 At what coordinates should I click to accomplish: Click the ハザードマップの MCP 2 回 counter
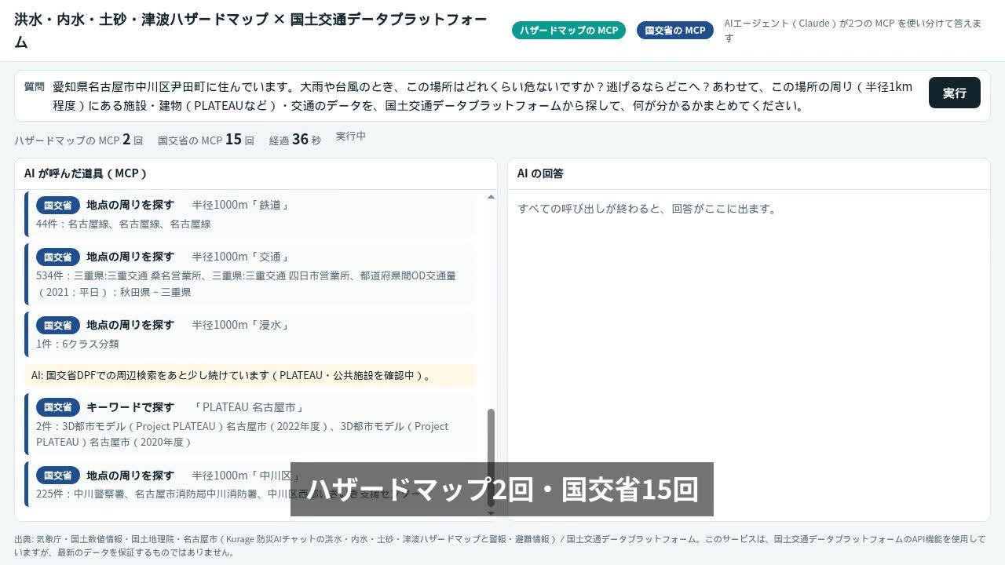point(79,140)
